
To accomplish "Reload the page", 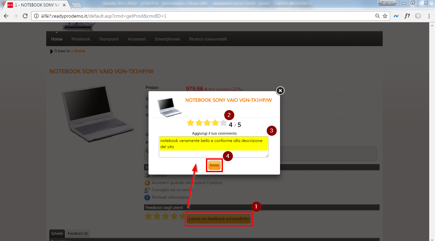I will click(25, 16).
